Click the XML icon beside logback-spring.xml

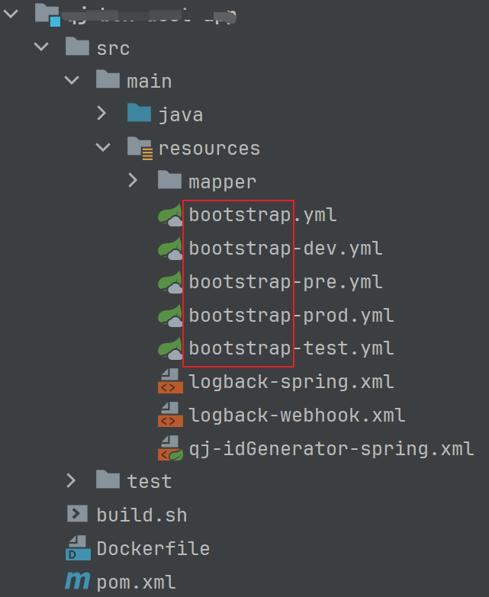point(169,381)
